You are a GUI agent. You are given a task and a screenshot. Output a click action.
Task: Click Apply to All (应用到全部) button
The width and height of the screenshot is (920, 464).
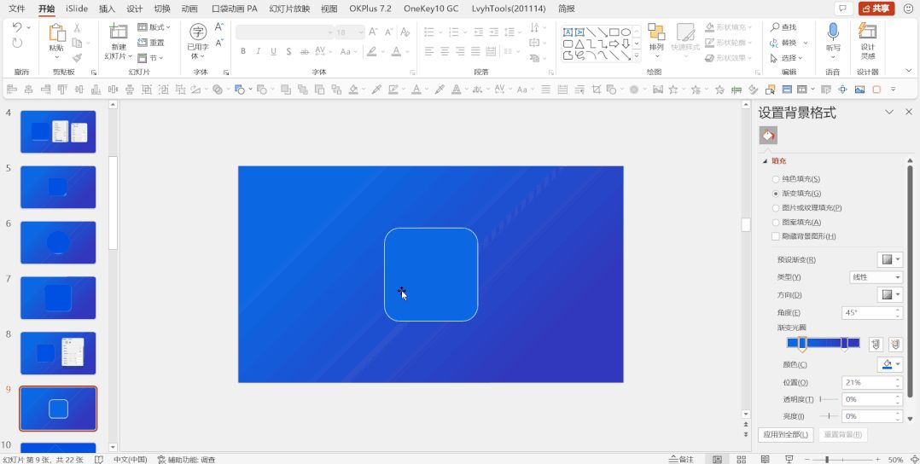tap(785, 435)
